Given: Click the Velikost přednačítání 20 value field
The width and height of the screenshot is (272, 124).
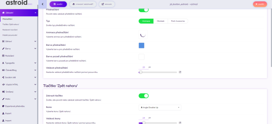Looking at the screenshot, I should click(x=143, y=67).
